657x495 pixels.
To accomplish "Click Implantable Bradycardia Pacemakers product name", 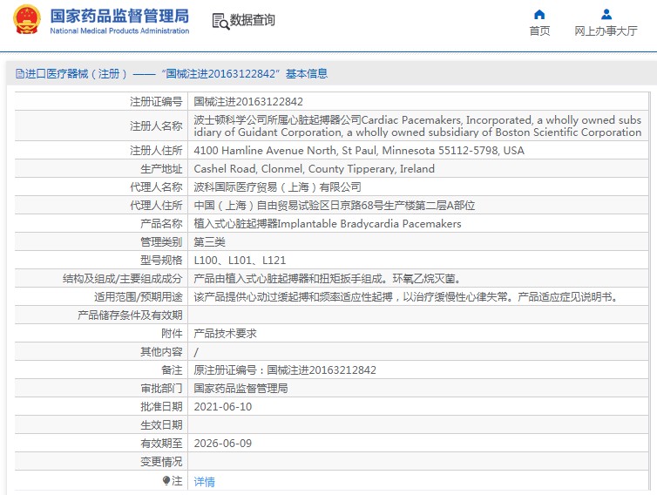I will point(328,223).
